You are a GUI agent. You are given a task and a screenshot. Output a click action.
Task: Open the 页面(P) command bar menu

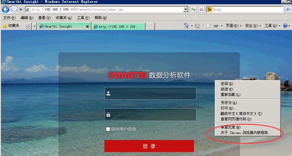click(x=234, y=26)
